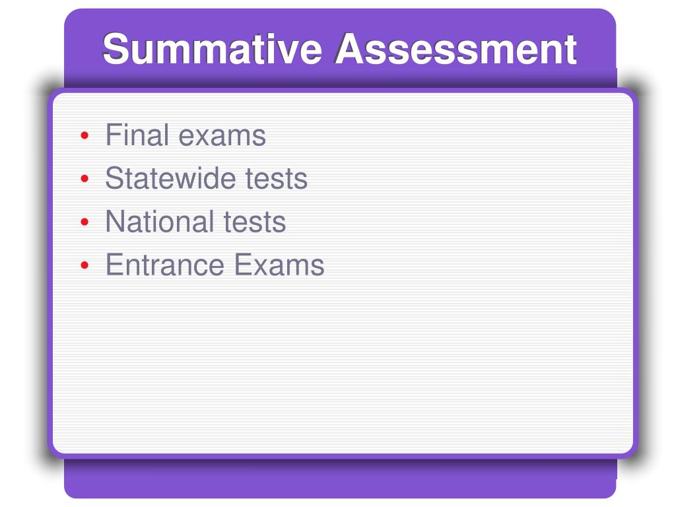Click the purple footer band under the content box

click(340, 479)
